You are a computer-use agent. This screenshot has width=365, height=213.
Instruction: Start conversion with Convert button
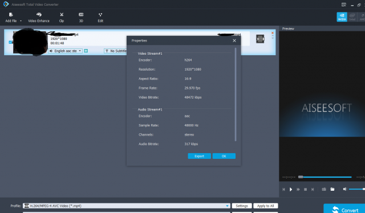(x=344, y=208)
